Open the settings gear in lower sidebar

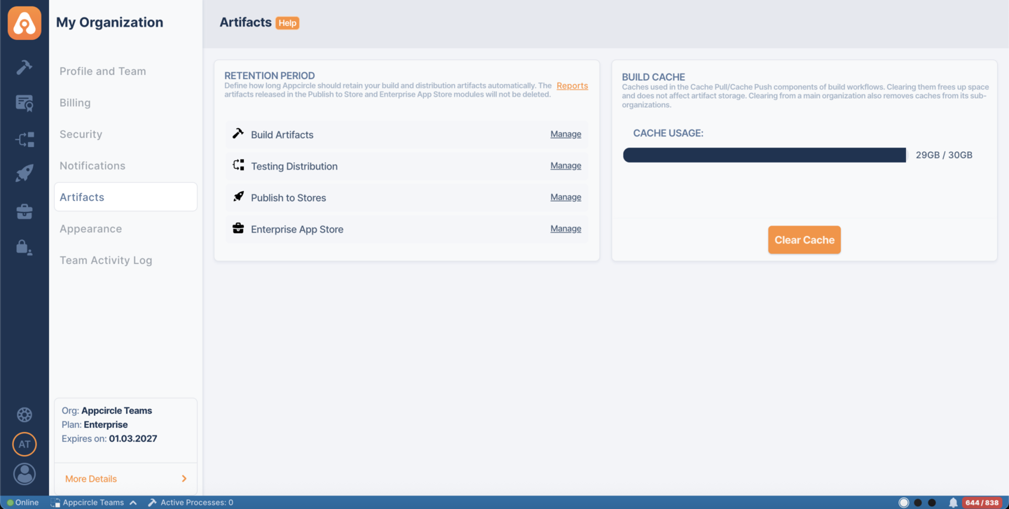pyautogui.click(x=25, y=414)
